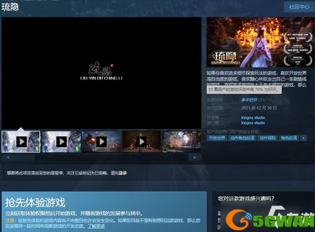Click the right arrow of the thumbnail scroller

point(195,158)
